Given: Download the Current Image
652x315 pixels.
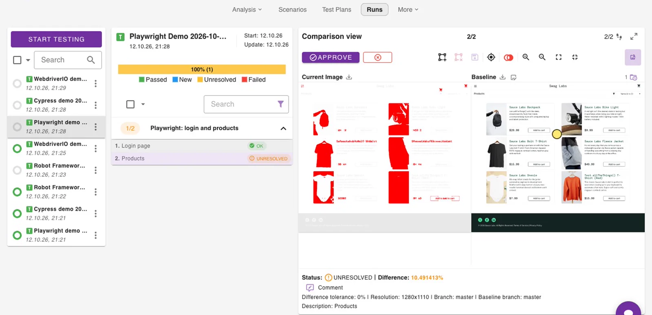Looking at the screenshot, I should [349, 77].
